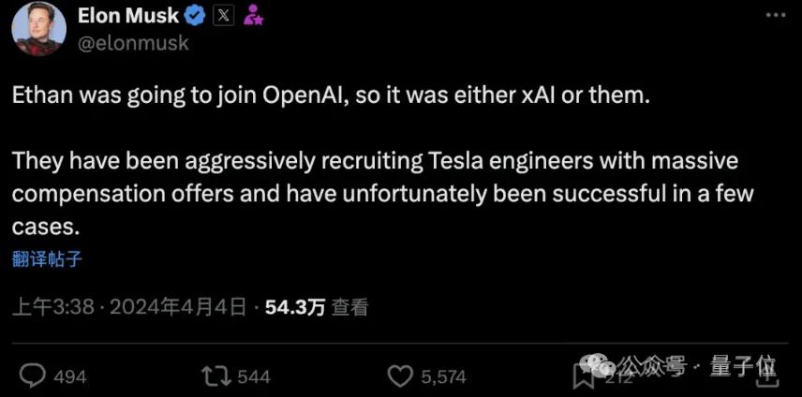Click the Elon Musk display name

(x=128, y=16)
